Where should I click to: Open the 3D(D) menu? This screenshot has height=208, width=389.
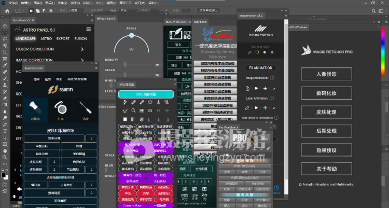100,3
